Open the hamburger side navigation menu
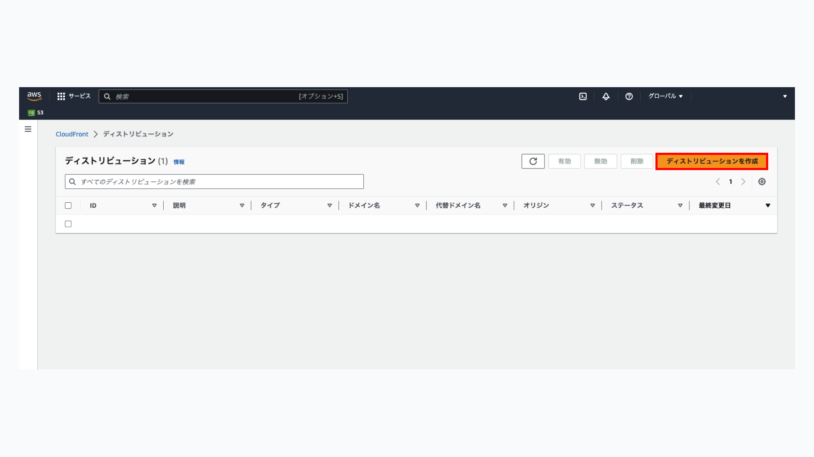Screen dimensions: 814x457 28,129
